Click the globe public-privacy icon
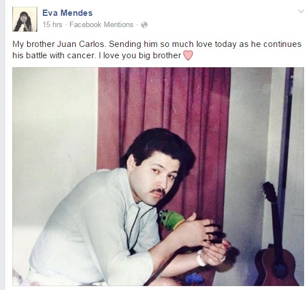 pos(144,25)
